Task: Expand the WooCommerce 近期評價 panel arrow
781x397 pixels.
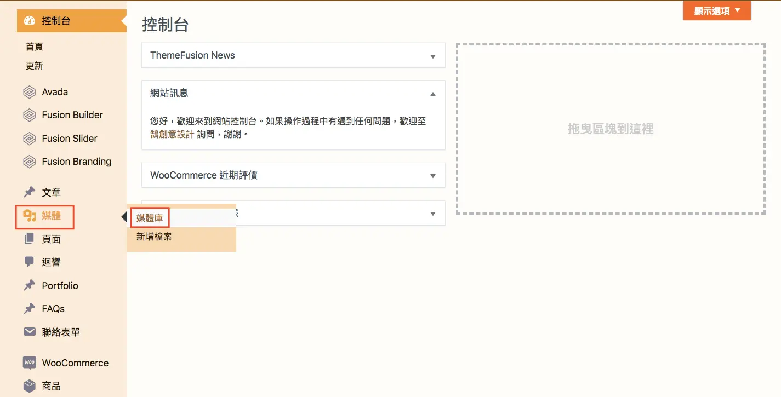Action: [433, 176]
